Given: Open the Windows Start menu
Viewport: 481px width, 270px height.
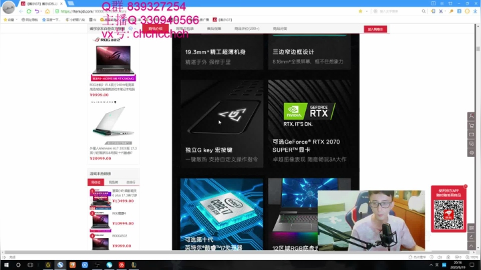Looking at the screenshot, I should (x=6, y=265).
